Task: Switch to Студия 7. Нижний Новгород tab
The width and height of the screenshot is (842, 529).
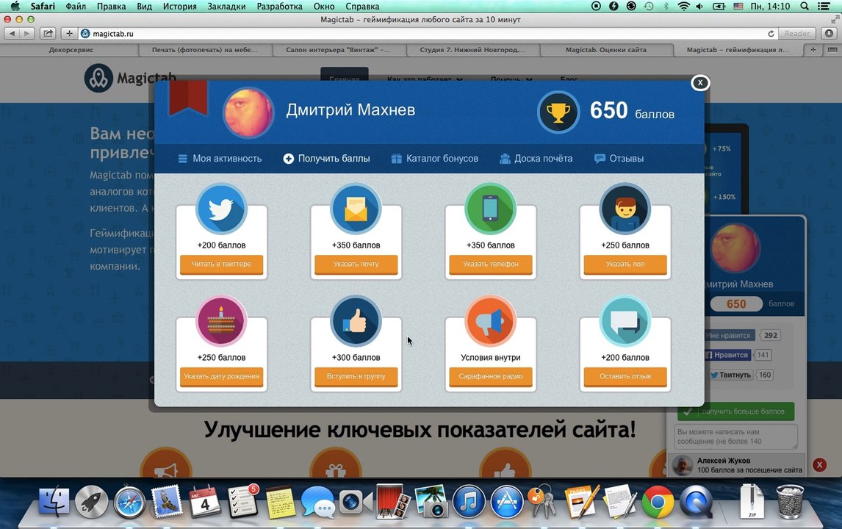Action: pos(472,50)
